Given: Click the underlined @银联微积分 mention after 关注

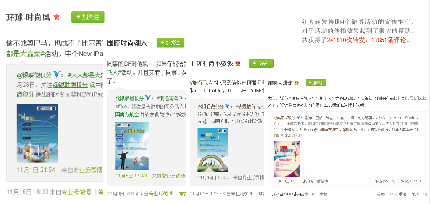Looking at the screenshot, I should tap(71, 85).
